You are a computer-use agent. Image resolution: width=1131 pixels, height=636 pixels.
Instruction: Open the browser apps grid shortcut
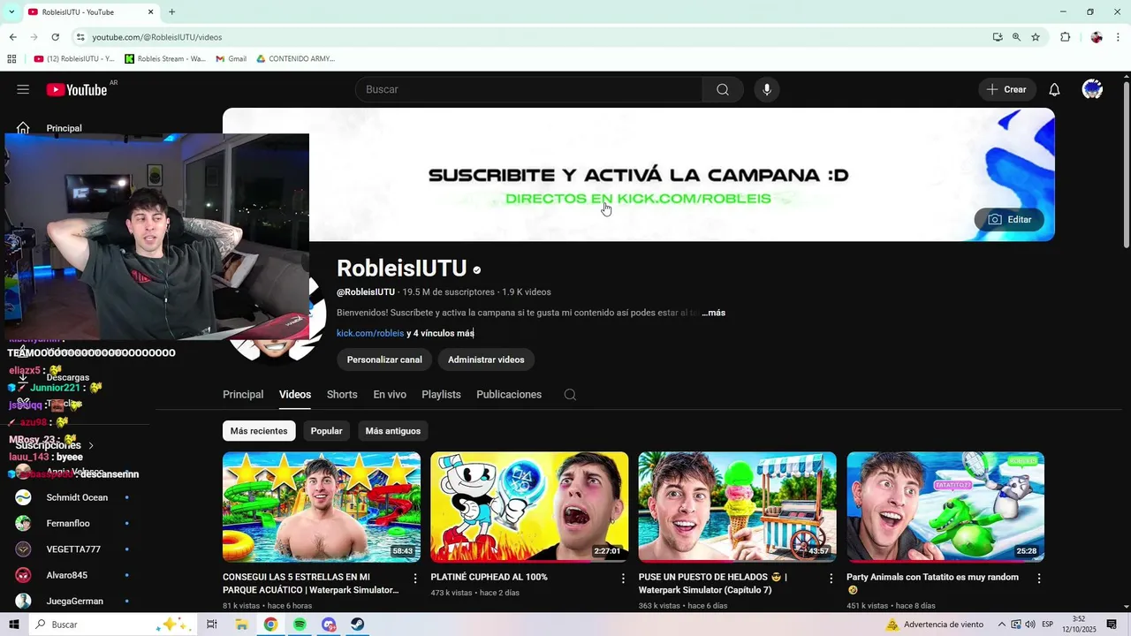coord(11,59)
